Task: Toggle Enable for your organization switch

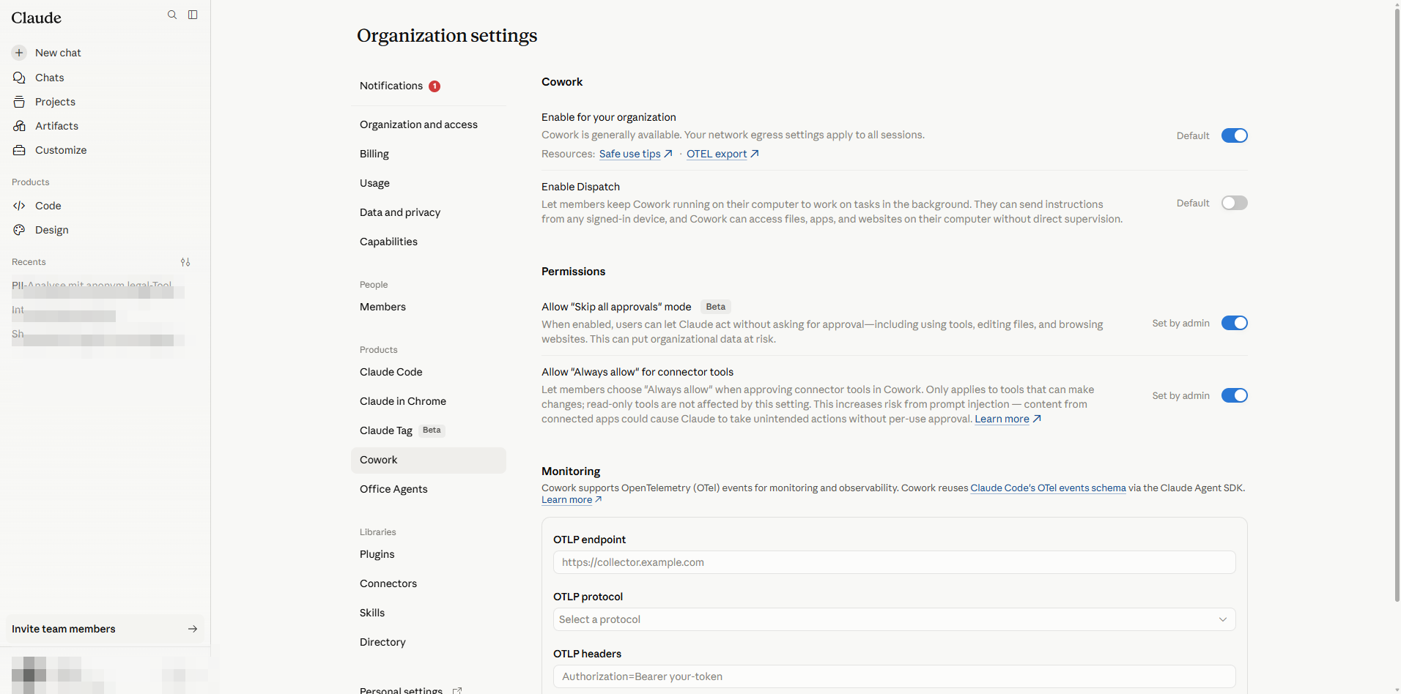Action: 1235,135
